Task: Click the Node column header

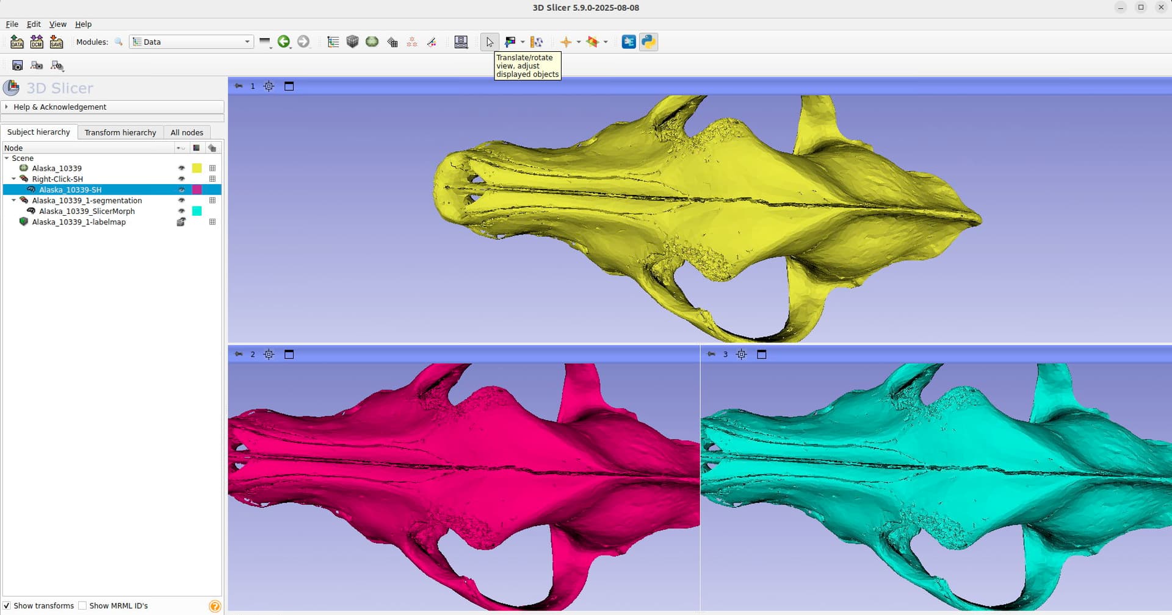Action: click(89, 148)
